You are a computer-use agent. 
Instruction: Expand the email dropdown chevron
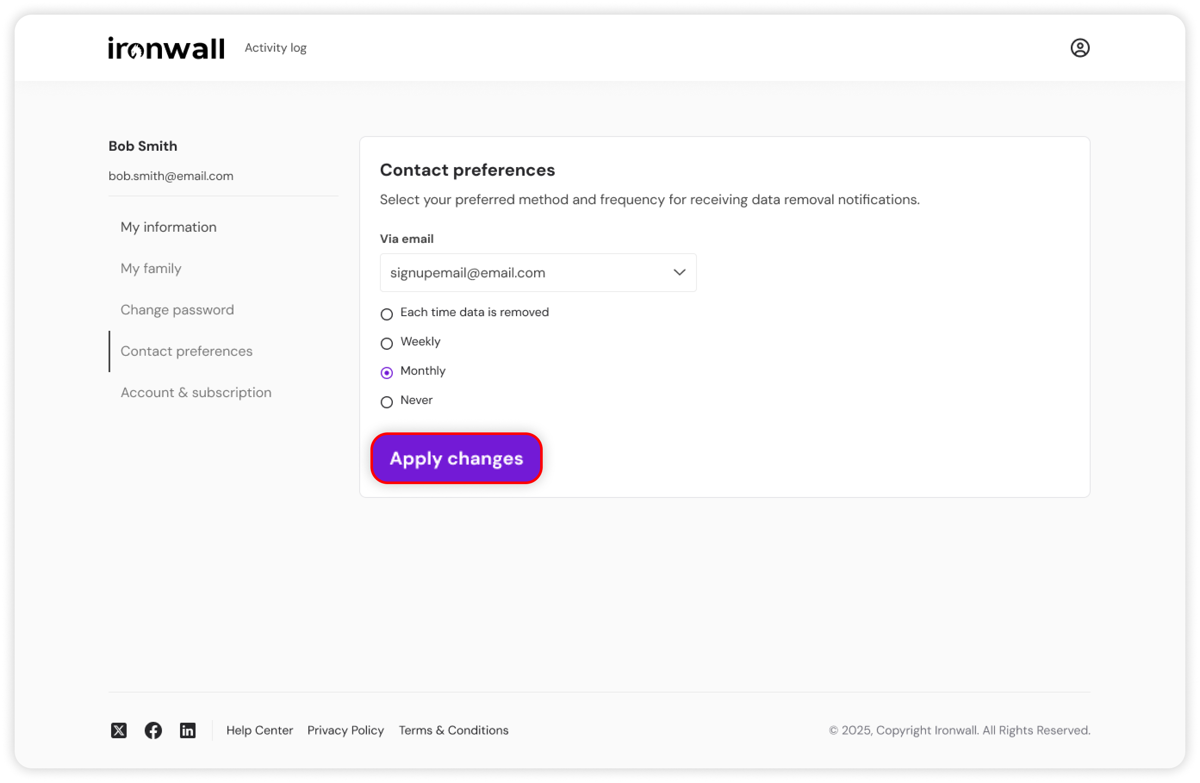click(x=679, y=272)
